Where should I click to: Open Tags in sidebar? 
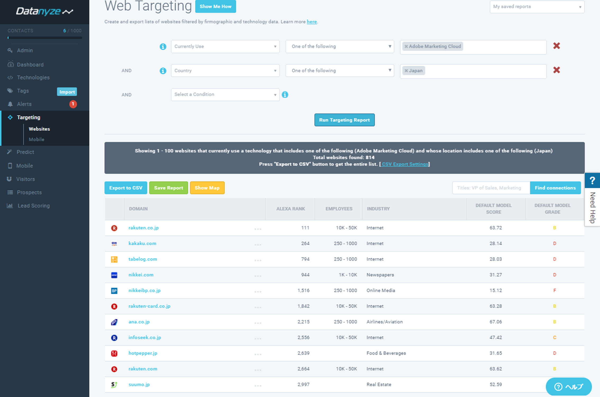[23, 91]
